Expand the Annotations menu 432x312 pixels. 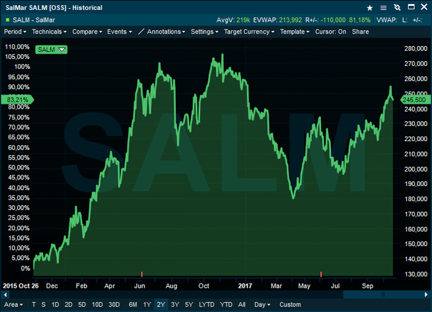pyautogui.click(x=166, y=32)
